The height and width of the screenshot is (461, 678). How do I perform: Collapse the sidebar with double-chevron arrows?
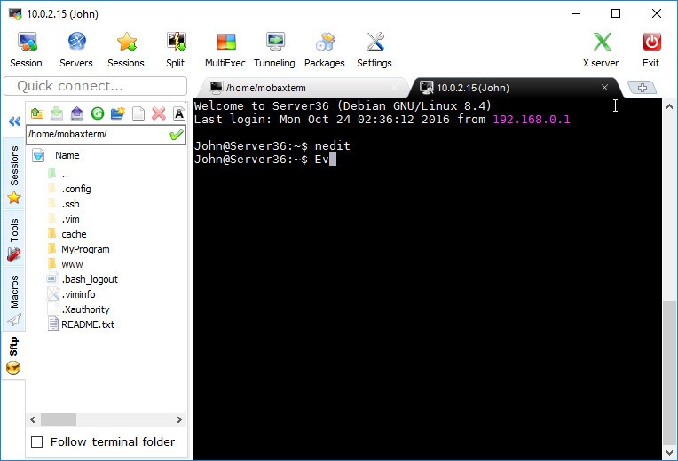point(13,122)
